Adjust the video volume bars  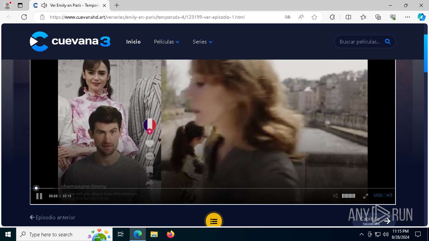click(x=349, y=196)
